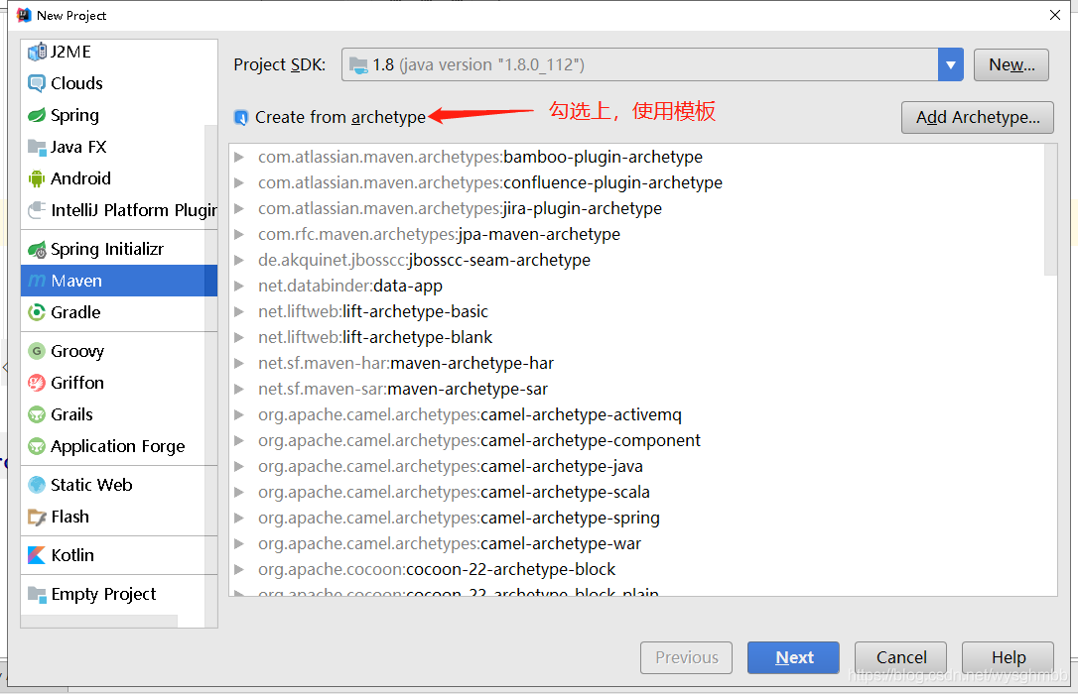
Task: Choose the Spring Initializr icon
Action: [x=37, y=250]
